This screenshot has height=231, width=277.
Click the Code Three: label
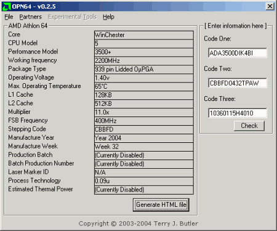(220, 99)
